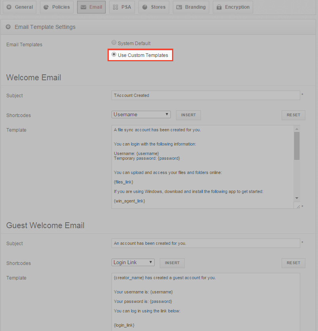Insert the Guest Welcome Email shortcode
Viewport: 318px width, 331px height.
172,263
